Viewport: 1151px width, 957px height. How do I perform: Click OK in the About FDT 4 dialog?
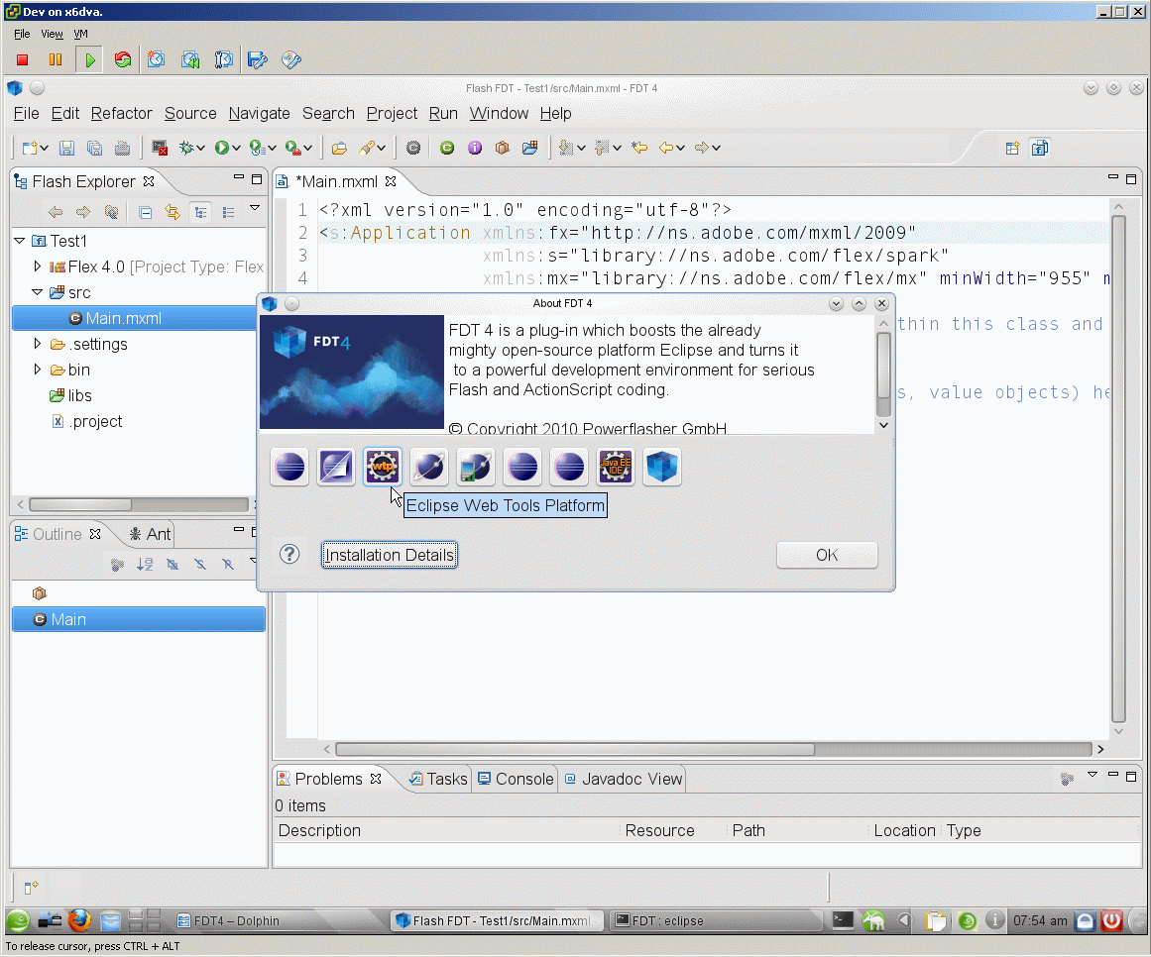click(827, 555)
